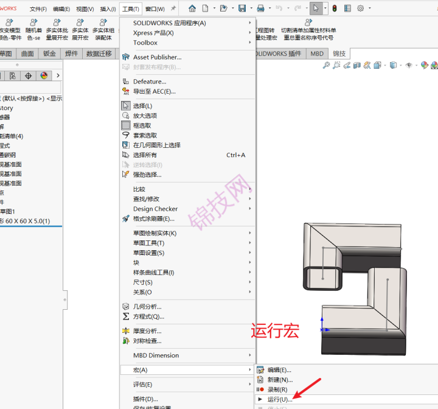Select Asset Publisher... from Tools menu
The image size is (438, 409).
(x=187, y=57)
